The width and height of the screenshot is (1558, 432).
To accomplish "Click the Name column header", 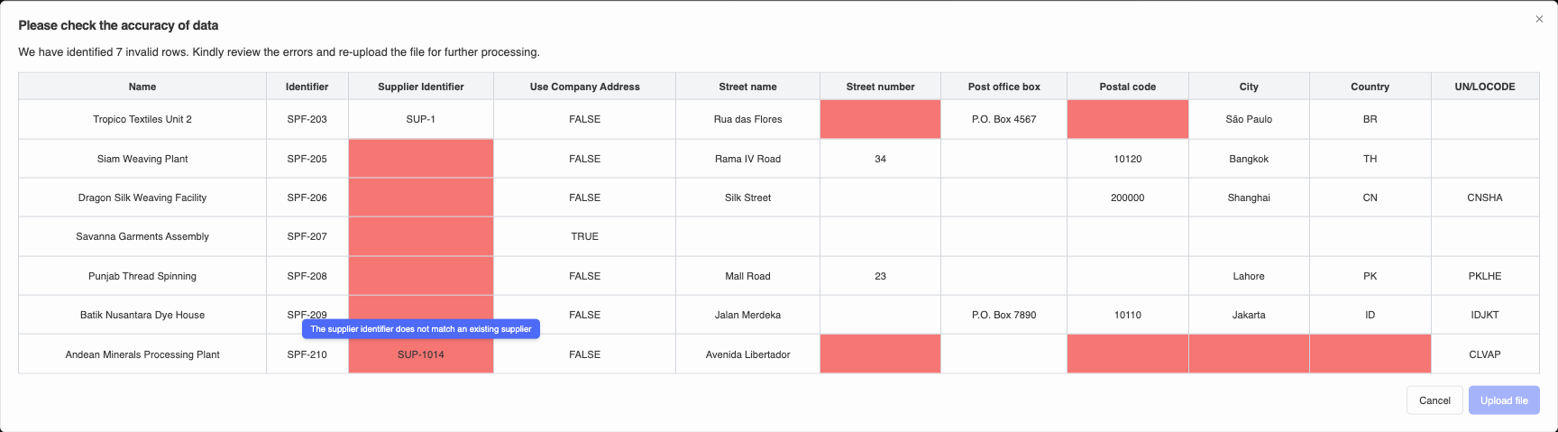I will click(x=142, y=87).
